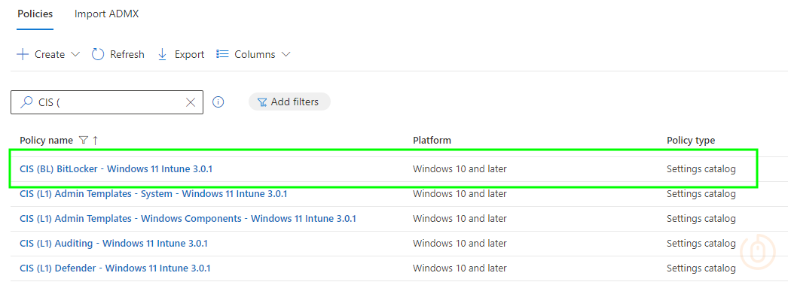The height and width of the screenshot is (282, 788).
Task: Click Settings catalog cell in Auditing row
Action: pos(701,244)
